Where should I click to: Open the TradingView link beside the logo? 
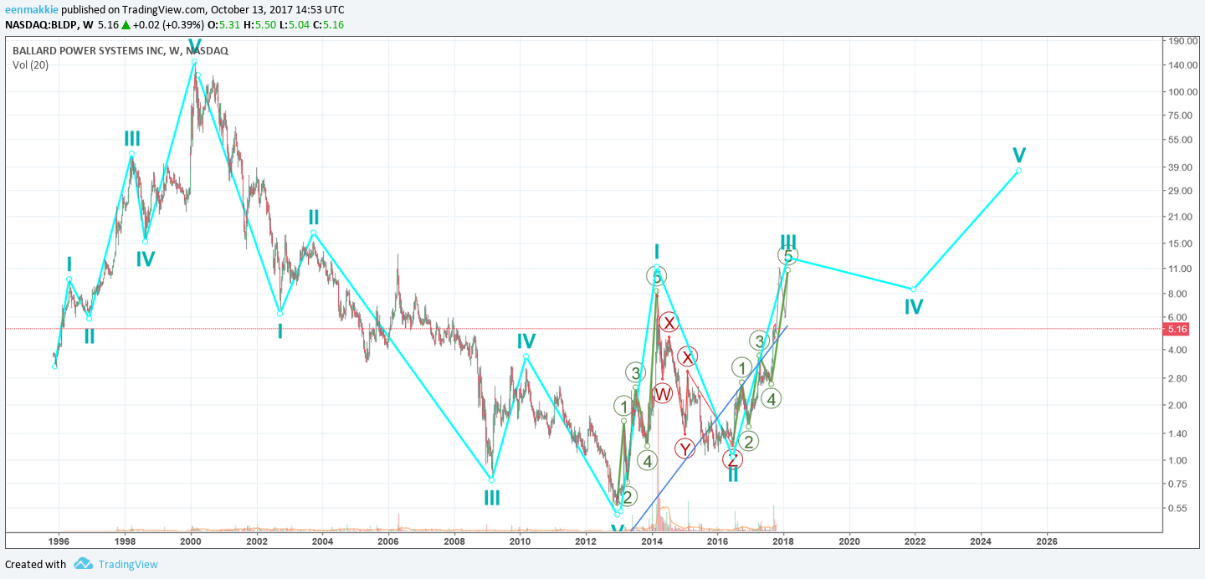pos(128,565)
